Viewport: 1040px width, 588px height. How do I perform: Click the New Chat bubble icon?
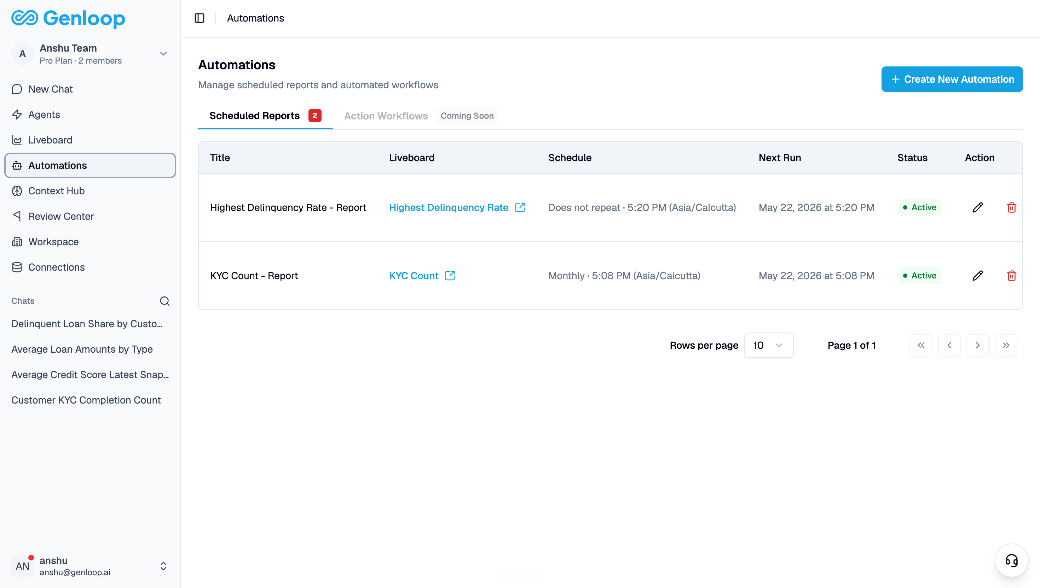17,89
